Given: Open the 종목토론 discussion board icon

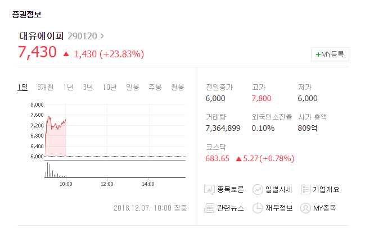Looking at the screenshot, I should click(x=209, y=190).
